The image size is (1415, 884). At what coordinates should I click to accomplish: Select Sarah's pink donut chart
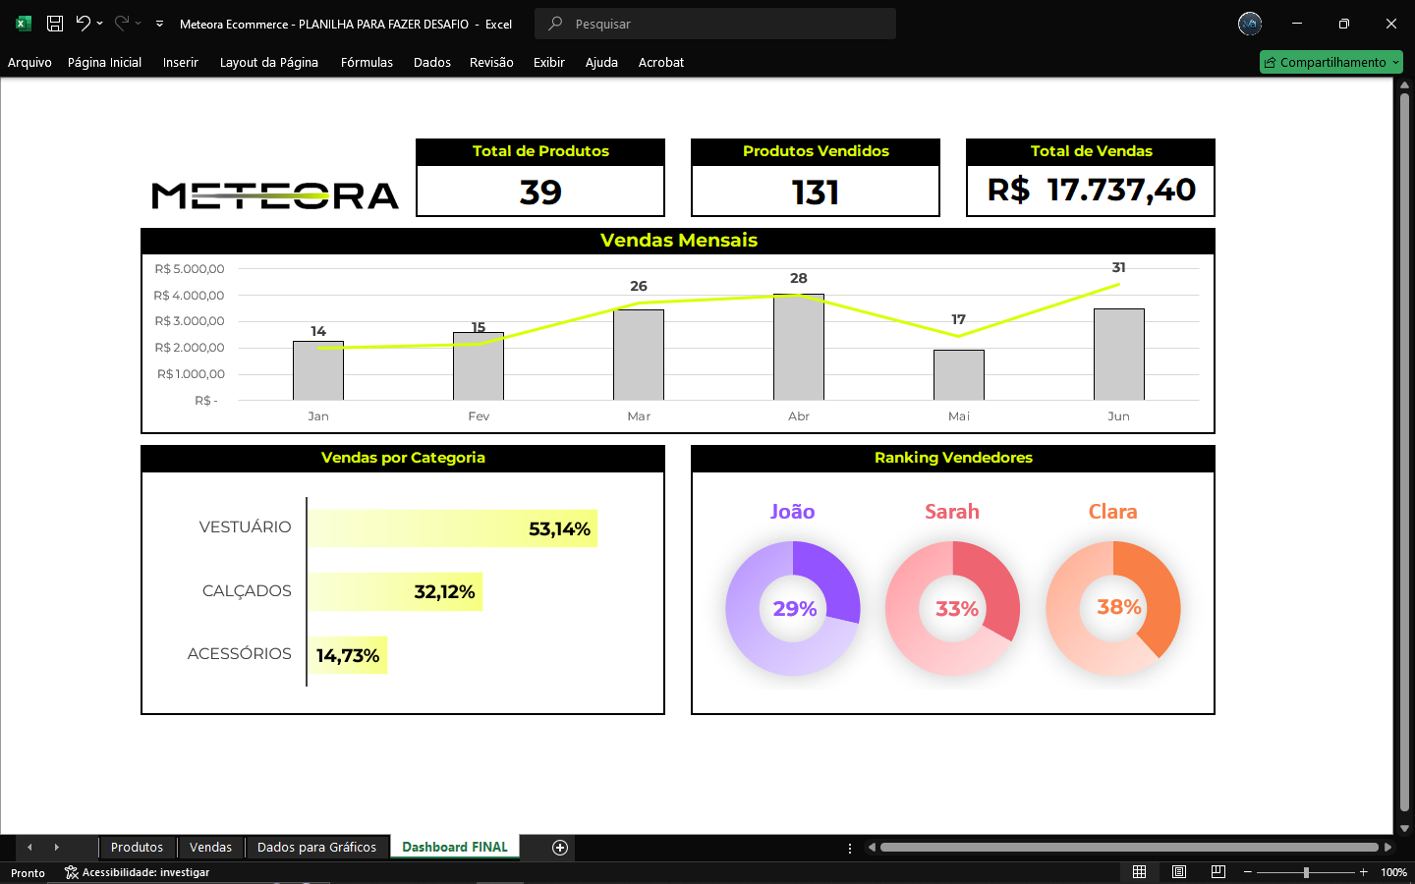tap(953, 608)
